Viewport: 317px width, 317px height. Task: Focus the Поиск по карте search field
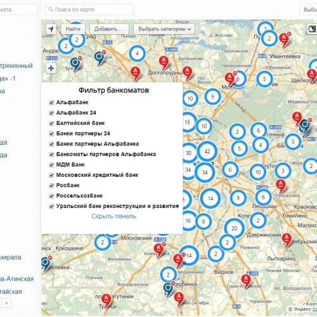[x=89, y=10]
